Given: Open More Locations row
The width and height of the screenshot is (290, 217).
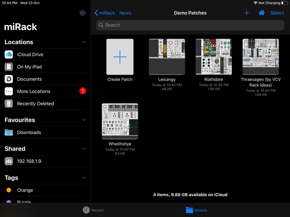Looking at the screenshot, I should pyautogui.click(x=45, y=91).
